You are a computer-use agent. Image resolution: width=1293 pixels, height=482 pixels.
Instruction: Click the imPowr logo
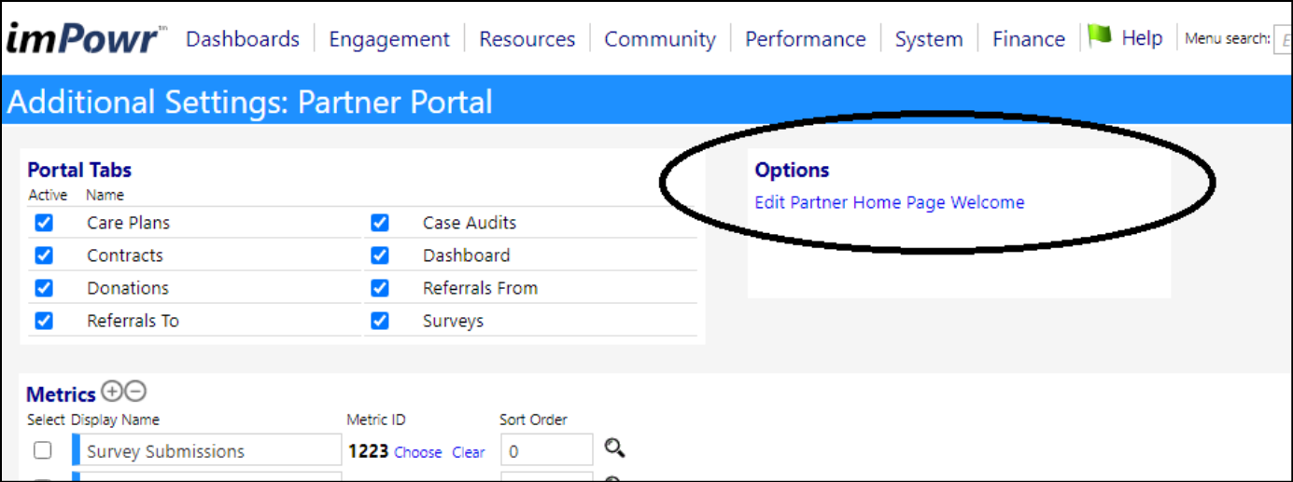coord(82,38)
